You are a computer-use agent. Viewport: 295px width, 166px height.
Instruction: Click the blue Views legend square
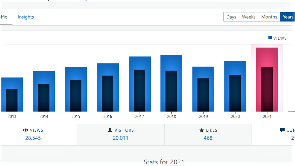[x=270, y=38]
